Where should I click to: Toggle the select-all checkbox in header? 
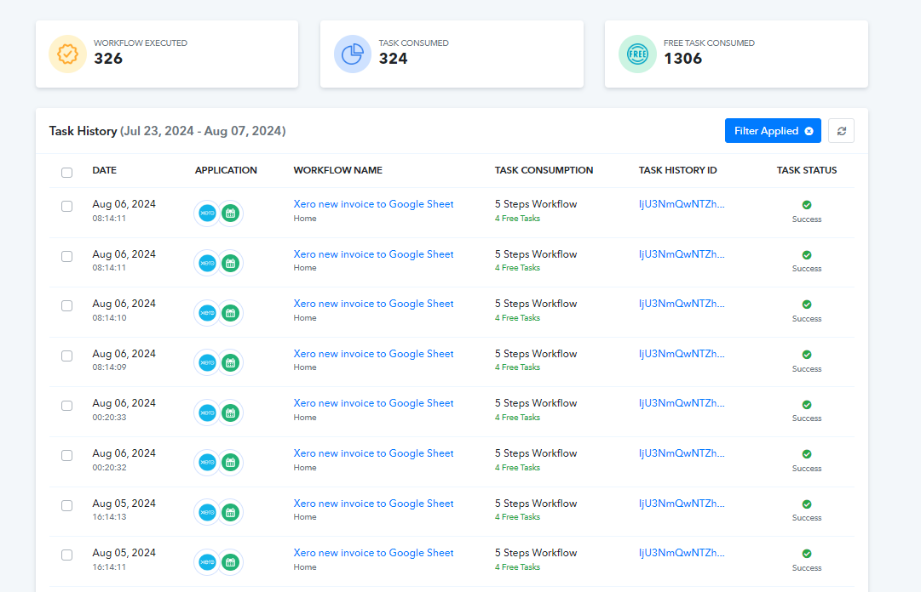[x=67, y=173]
